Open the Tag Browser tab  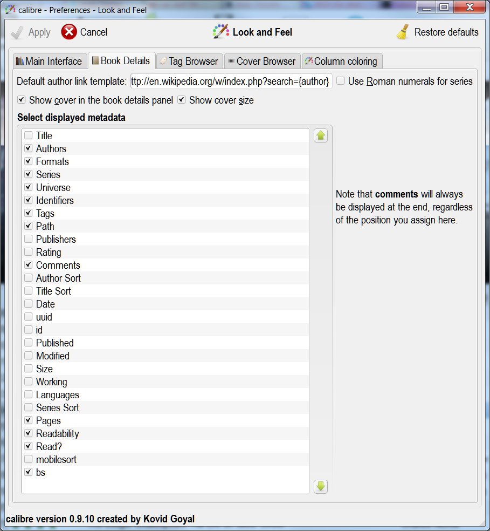tap(190, 62)
